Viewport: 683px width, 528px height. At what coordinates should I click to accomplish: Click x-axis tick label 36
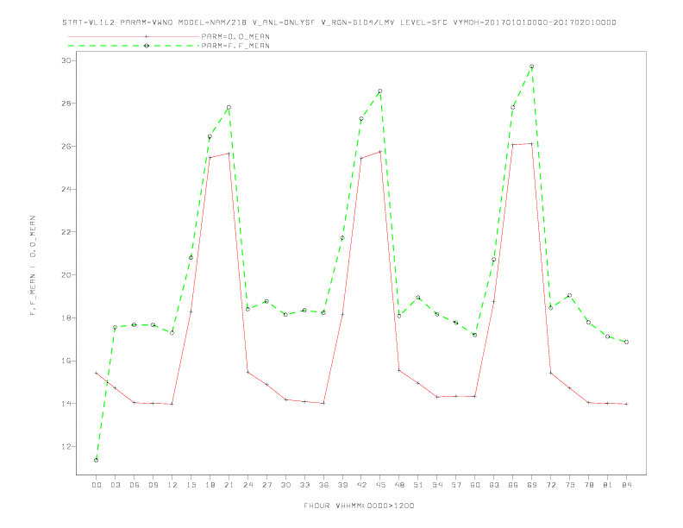(323, 485)
